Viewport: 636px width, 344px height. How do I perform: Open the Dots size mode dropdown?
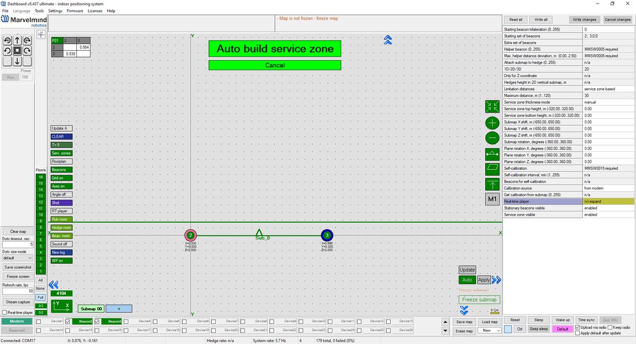17,258
